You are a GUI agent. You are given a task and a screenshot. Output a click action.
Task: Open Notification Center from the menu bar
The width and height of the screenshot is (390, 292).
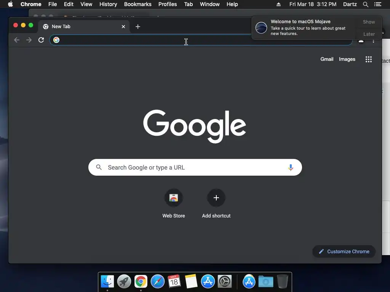[x=377, y=4]
